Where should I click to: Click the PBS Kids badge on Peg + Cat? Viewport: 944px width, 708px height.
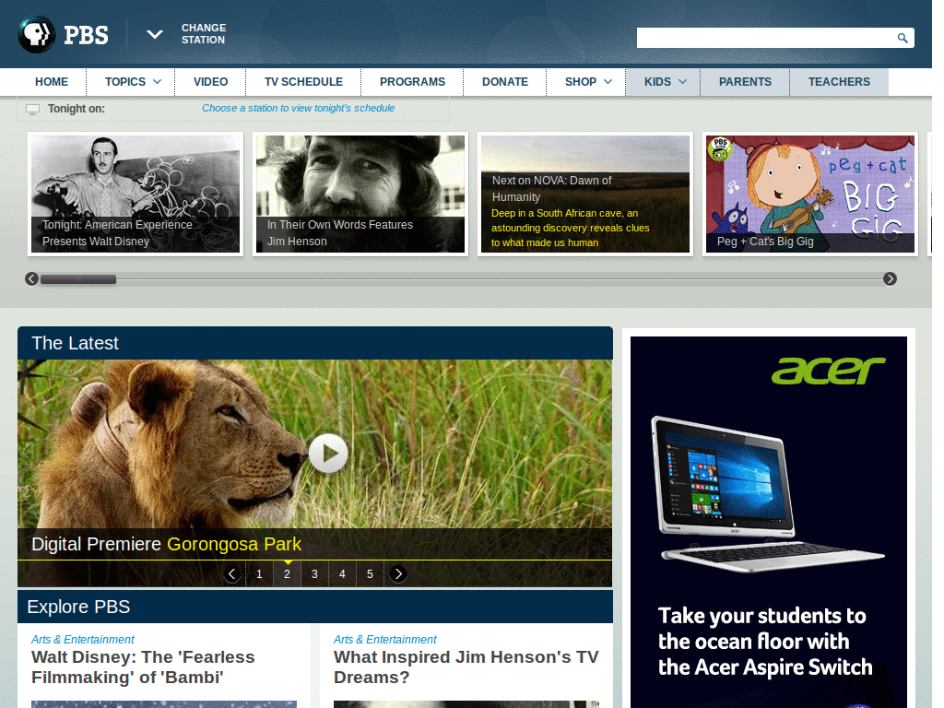(720, 148)
